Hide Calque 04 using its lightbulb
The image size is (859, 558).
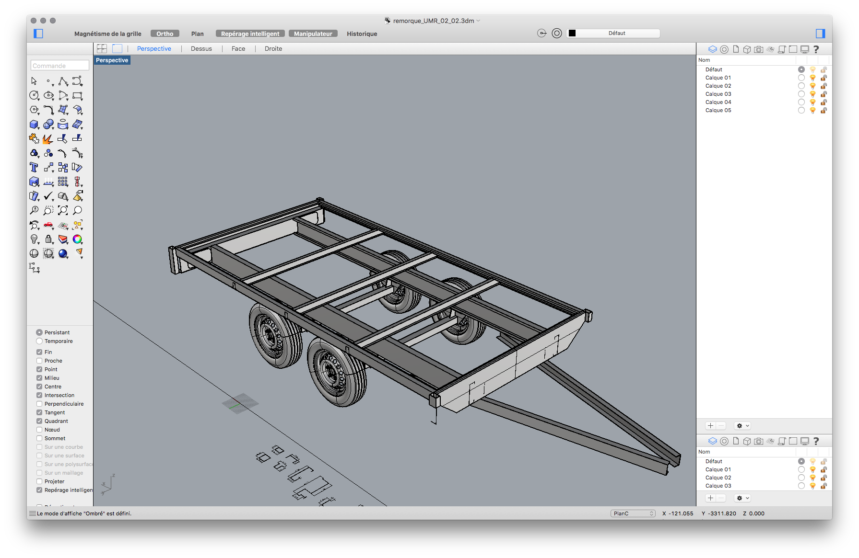click(812, 102)
